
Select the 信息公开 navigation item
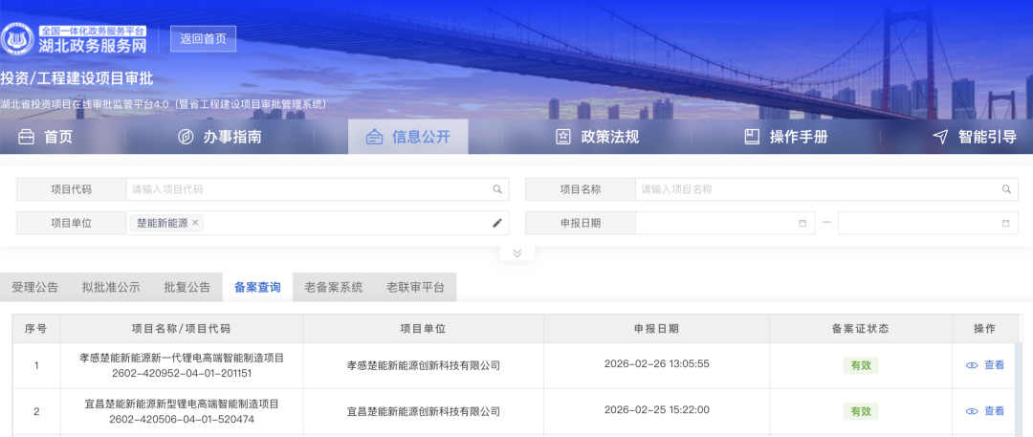(408, 137)
